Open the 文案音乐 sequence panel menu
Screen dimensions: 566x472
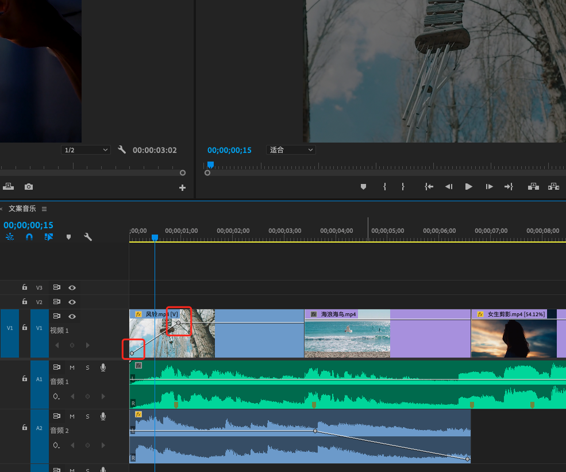coord(44,209)
